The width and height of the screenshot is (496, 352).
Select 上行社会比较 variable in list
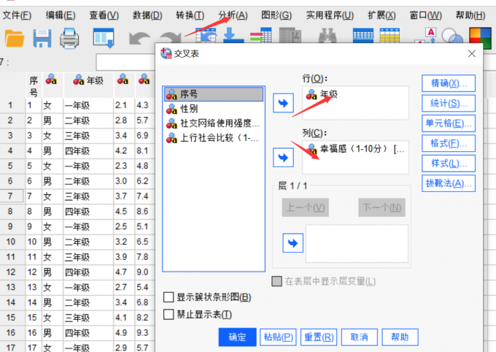(x=214, y=138)
